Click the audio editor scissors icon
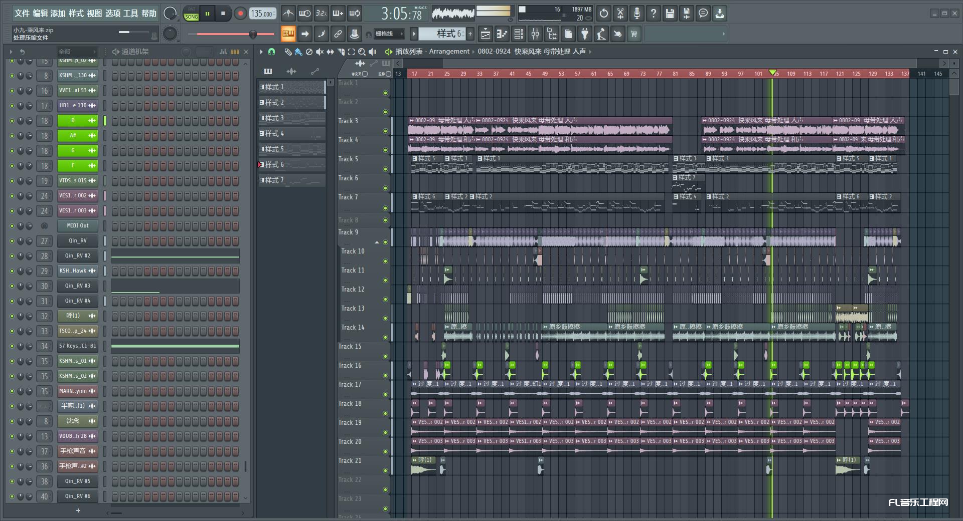 [620, 14]
